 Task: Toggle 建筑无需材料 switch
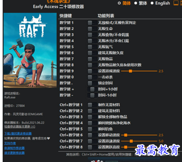pyautogui.click(x=92, y=111)
